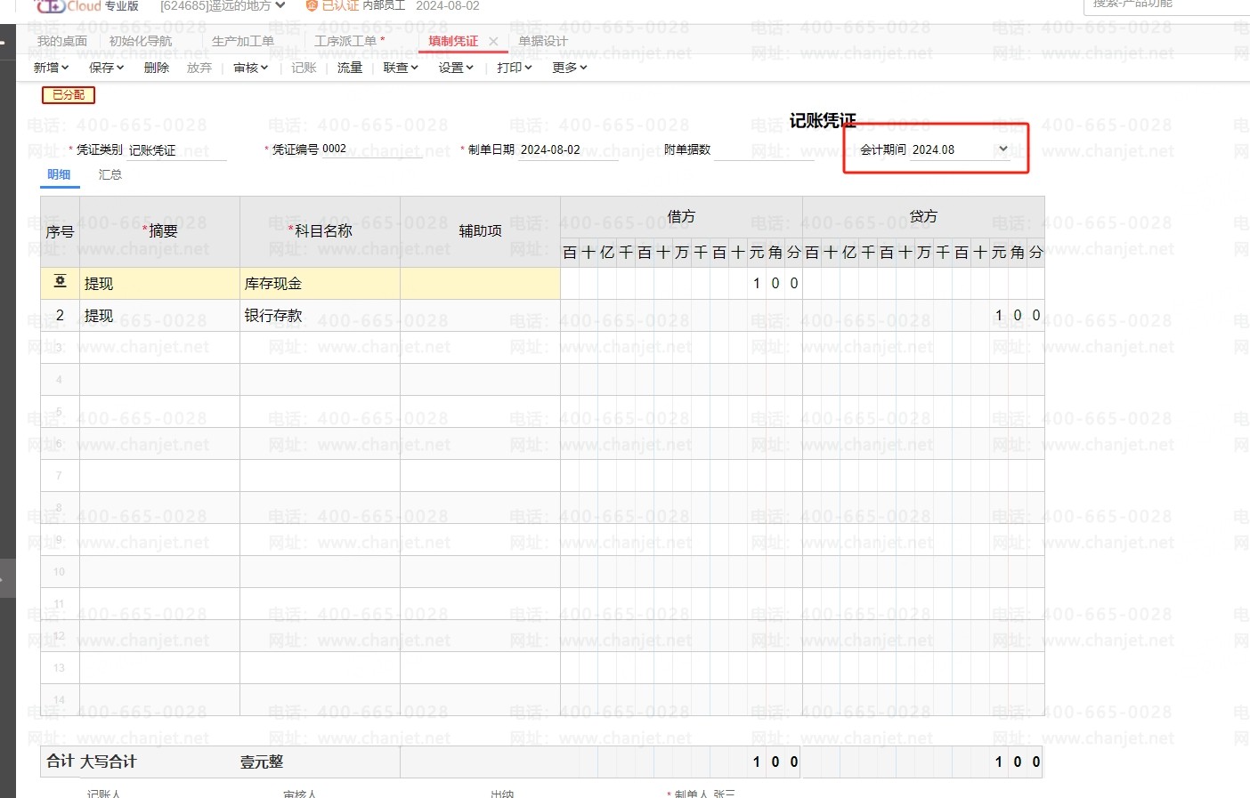Click the 科目名称 column header
1250x798 pixels.
click(320, 231)
